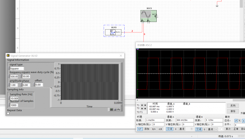The width and height of the screenshot is (245, 139).
Task: Click the T2-T1 time difference value 0.000 s
Action: (x=154, y=112)
